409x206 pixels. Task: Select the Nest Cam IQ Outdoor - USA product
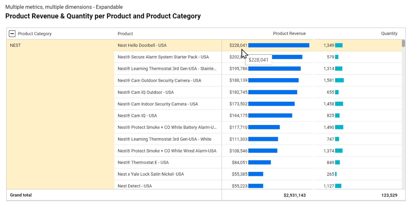click(x=146, y=92)
